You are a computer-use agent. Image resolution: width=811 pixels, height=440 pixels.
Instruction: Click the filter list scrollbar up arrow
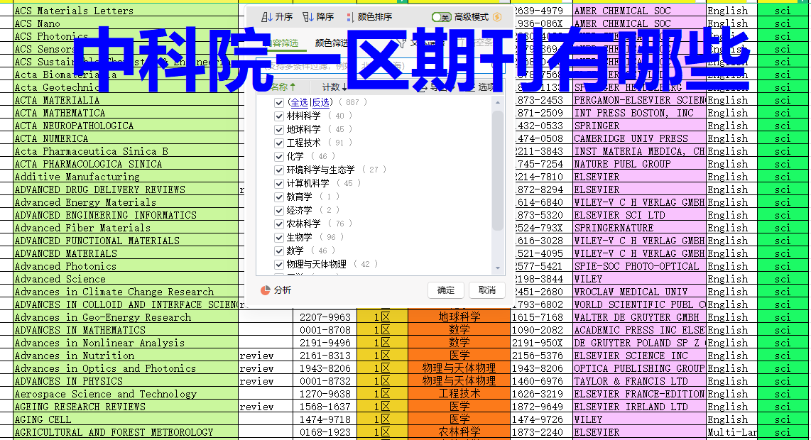click(x=498, y=102)
